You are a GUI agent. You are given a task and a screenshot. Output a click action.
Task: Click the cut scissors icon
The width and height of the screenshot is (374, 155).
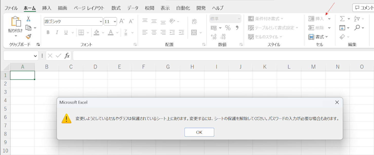[28, 19]
